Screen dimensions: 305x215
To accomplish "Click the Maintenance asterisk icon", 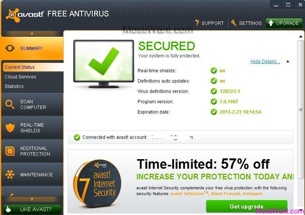I will [x=10, y=174].
